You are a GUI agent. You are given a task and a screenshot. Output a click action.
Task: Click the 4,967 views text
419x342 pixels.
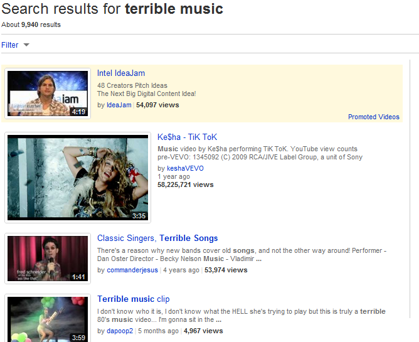(203, 331)
